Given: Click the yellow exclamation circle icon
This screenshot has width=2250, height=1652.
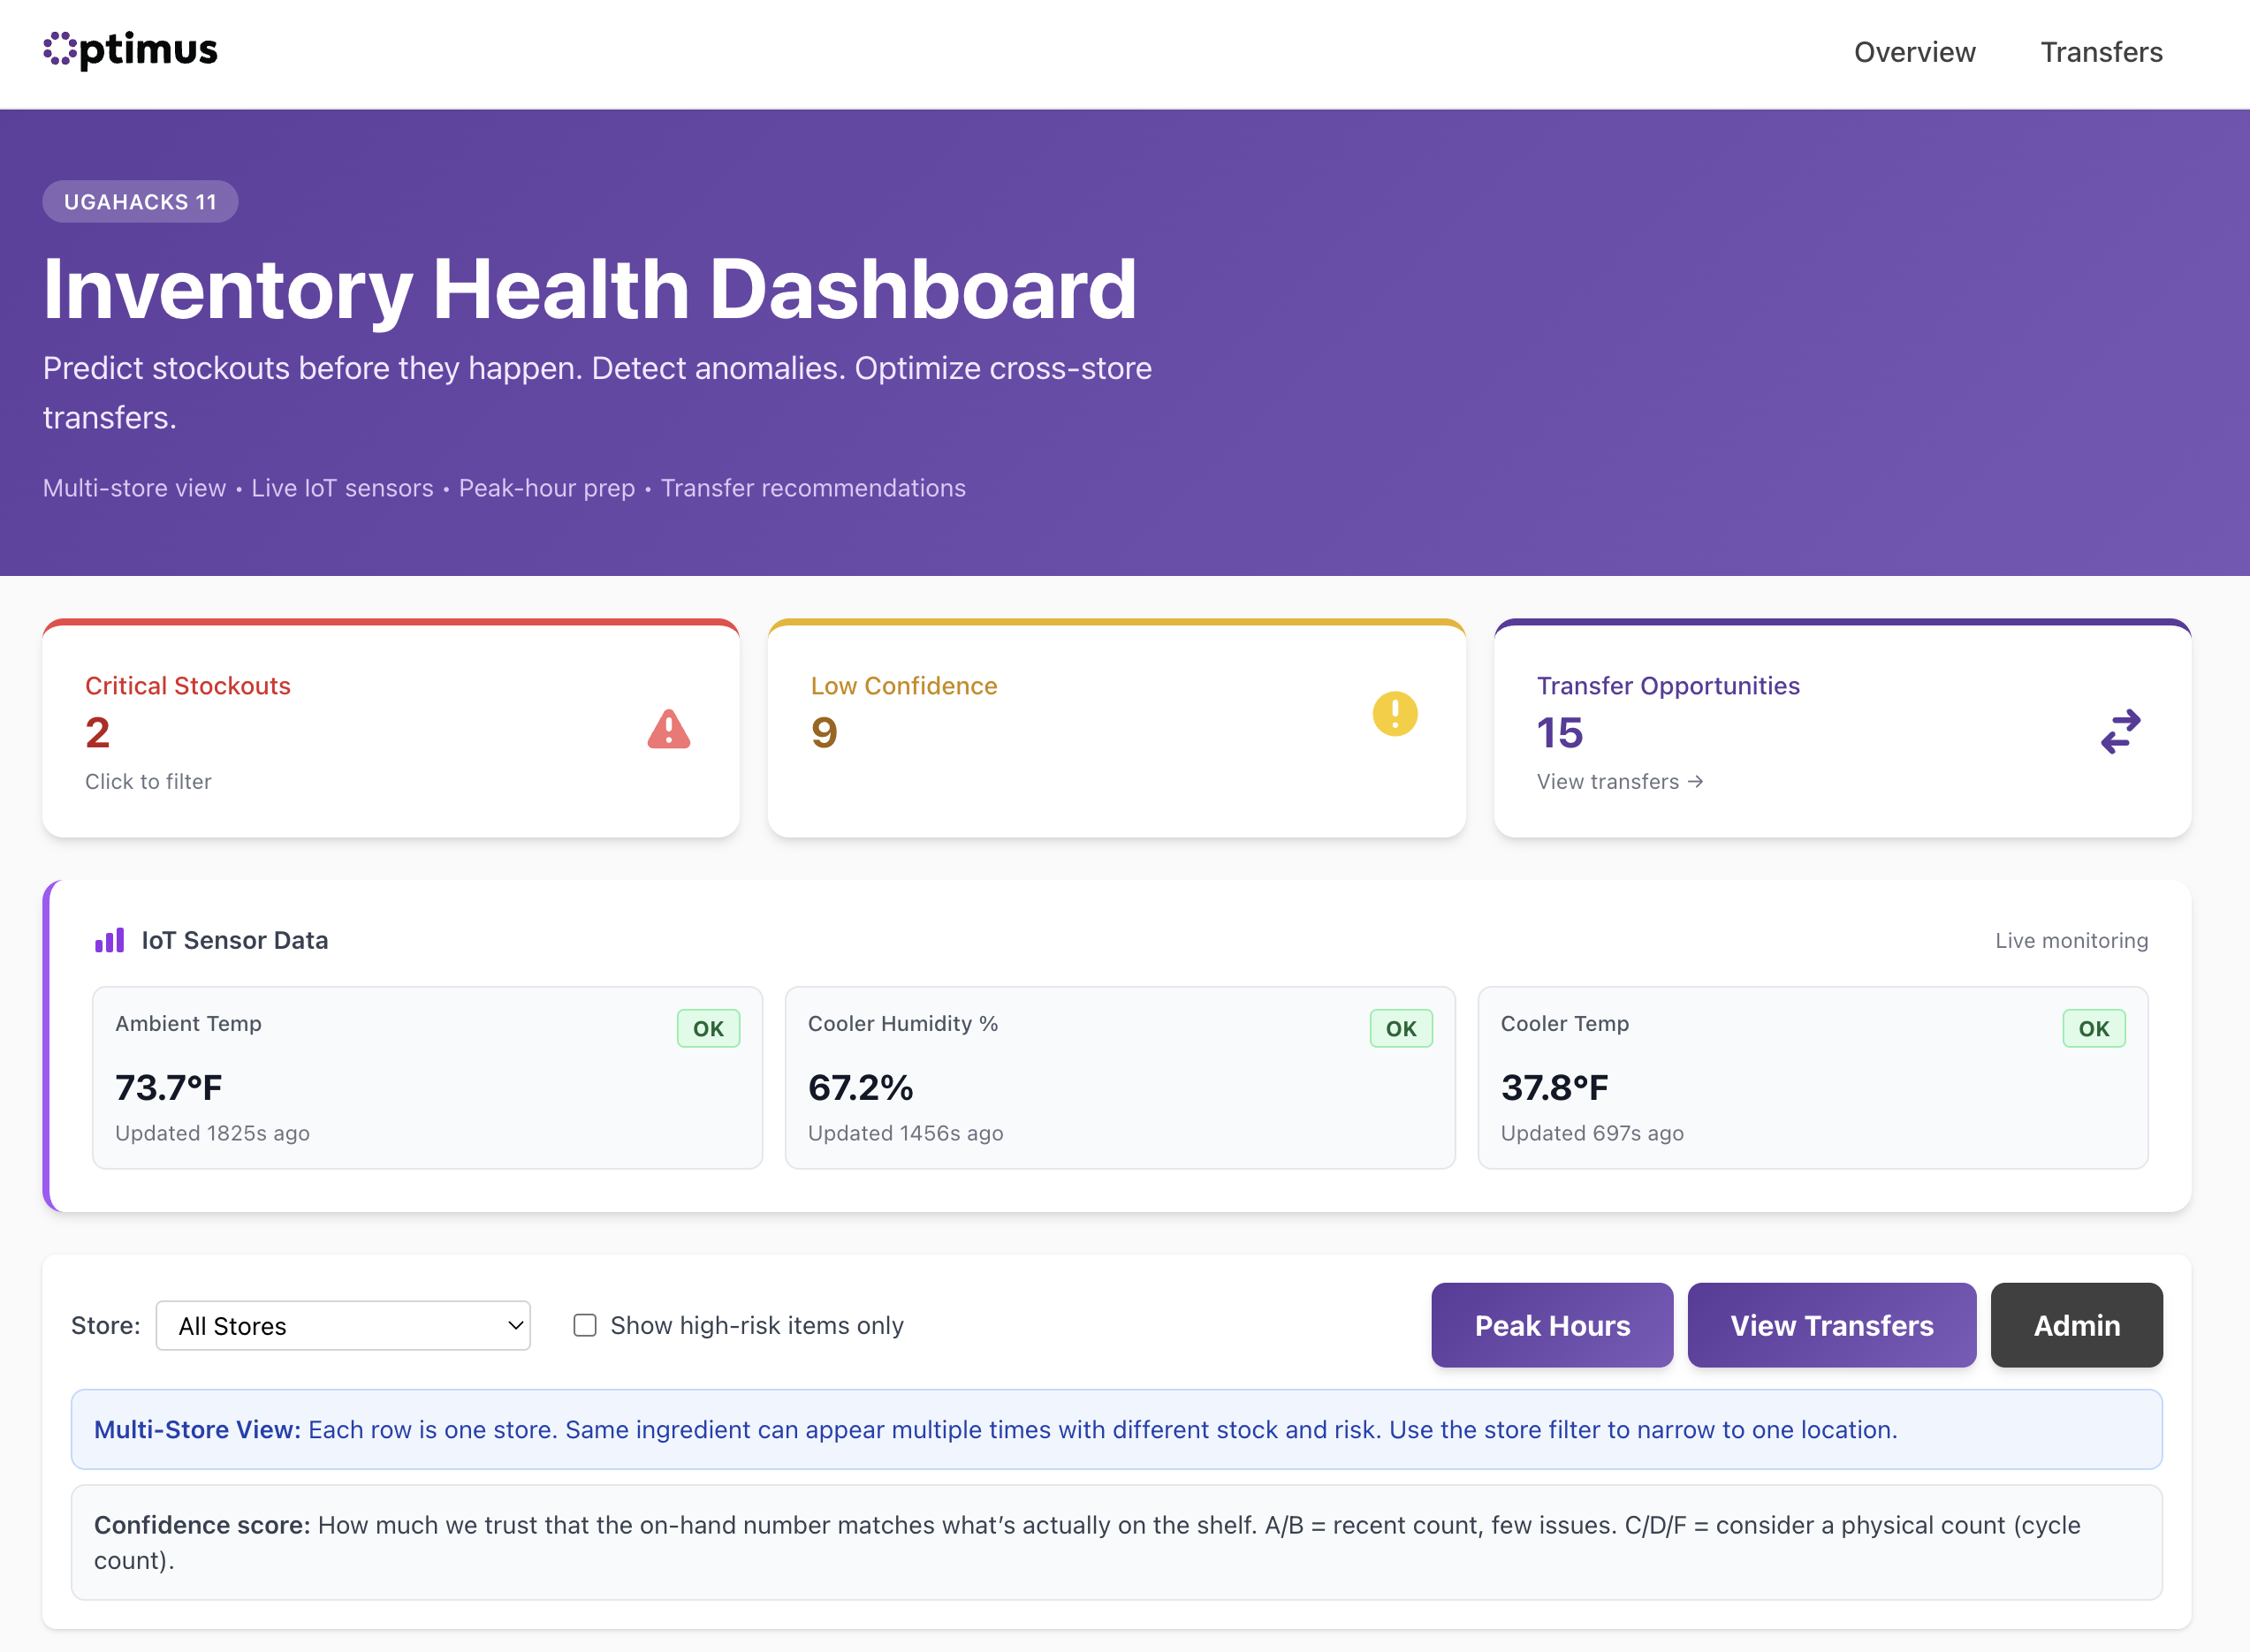Looking at the screenshot, I should click(1395, 714).
